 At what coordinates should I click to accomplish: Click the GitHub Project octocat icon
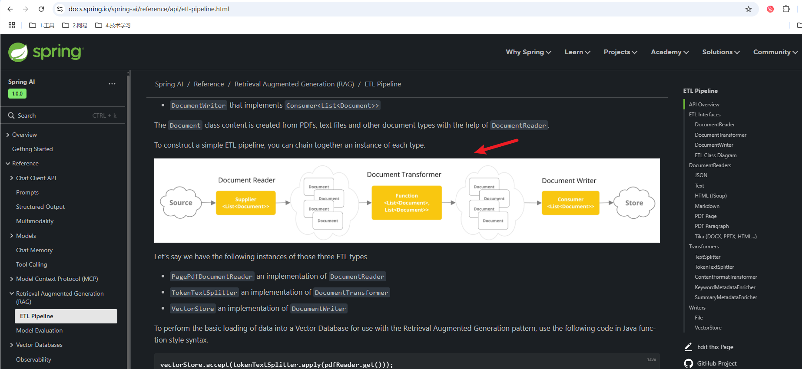(x=689, y=363)
